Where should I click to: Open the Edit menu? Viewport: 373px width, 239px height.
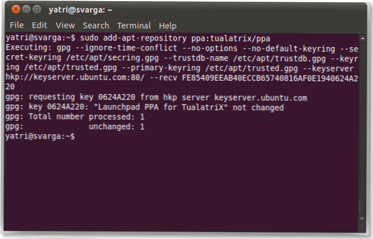tap(39, 26)
